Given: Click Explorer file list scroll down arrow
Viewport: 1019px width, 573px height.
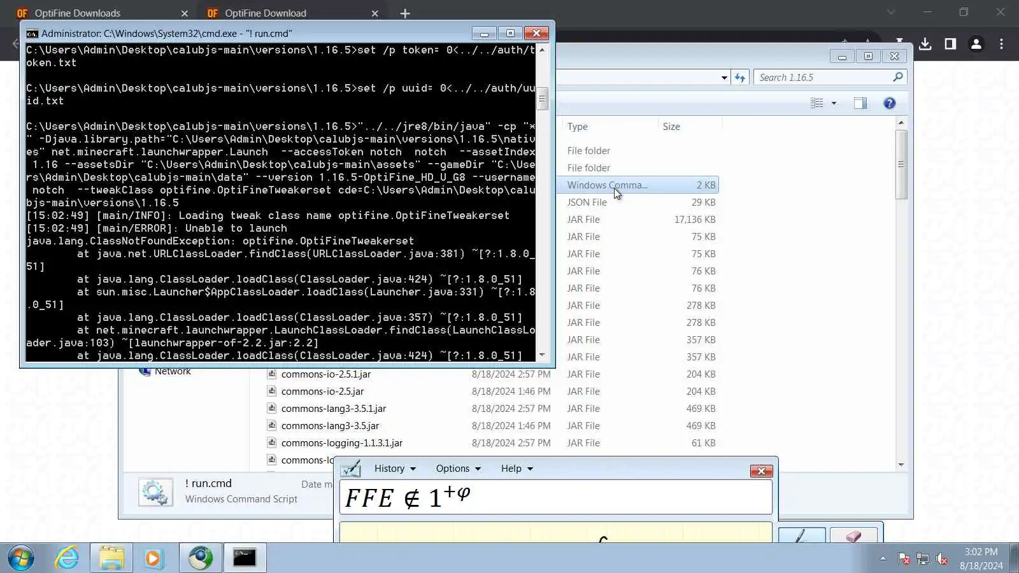Looking at the screenshot, I should coord(901,465).
